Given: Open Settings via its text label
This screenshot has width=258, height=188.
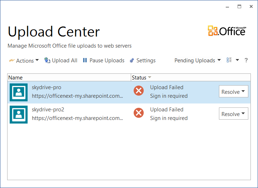Looking at the screenshot, I should point(146,61).
